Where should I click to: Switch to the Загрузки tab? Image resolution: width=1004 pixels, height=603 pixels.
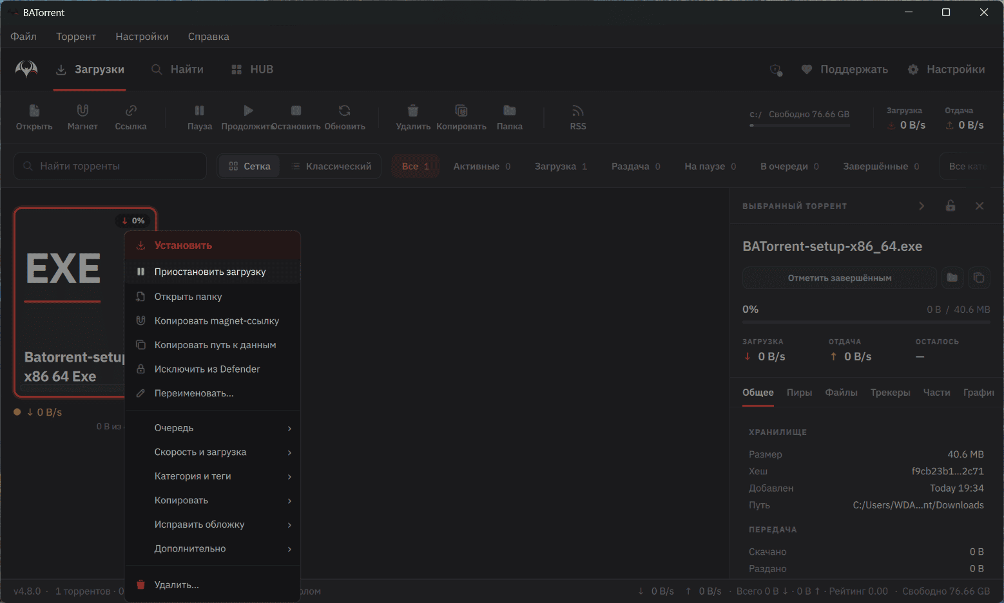[90, 70]
